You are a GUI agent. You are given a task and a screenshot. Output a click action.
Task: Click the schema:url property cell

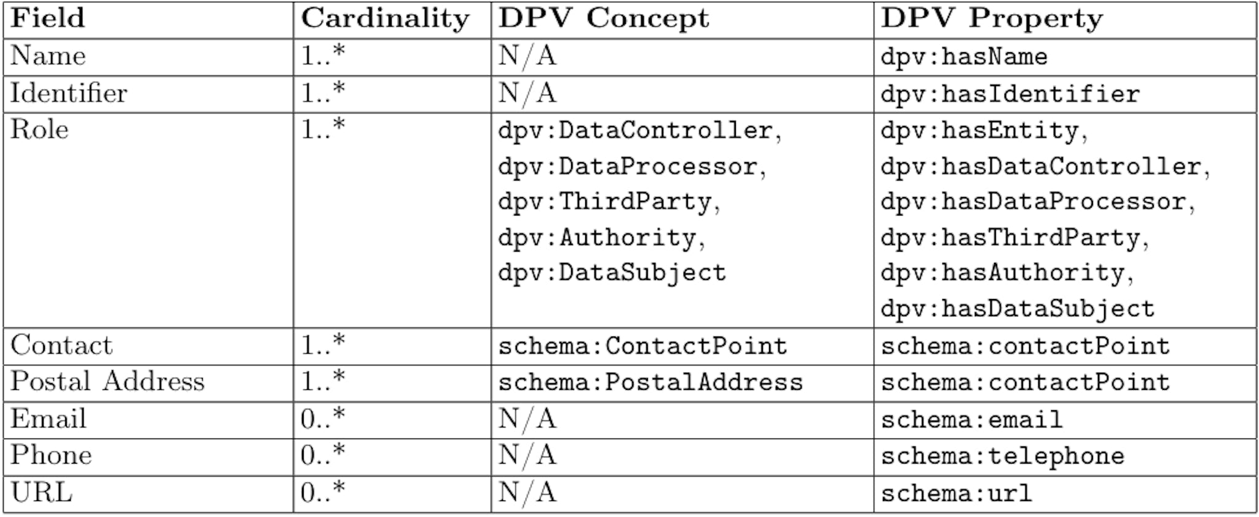coord(956,494)
